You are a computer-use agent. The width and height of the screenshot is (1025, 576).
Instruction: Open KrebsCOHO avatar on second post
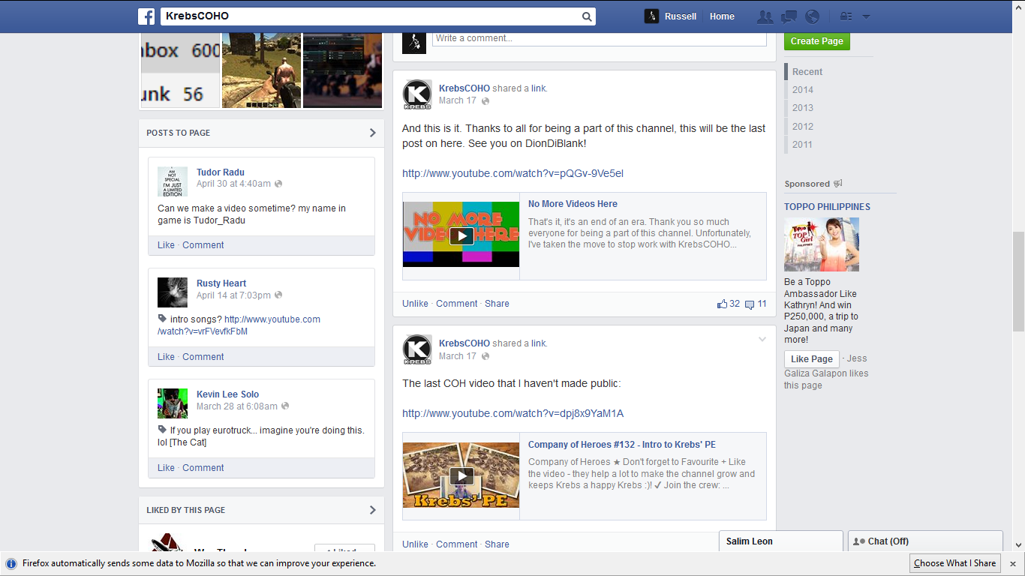417,349
